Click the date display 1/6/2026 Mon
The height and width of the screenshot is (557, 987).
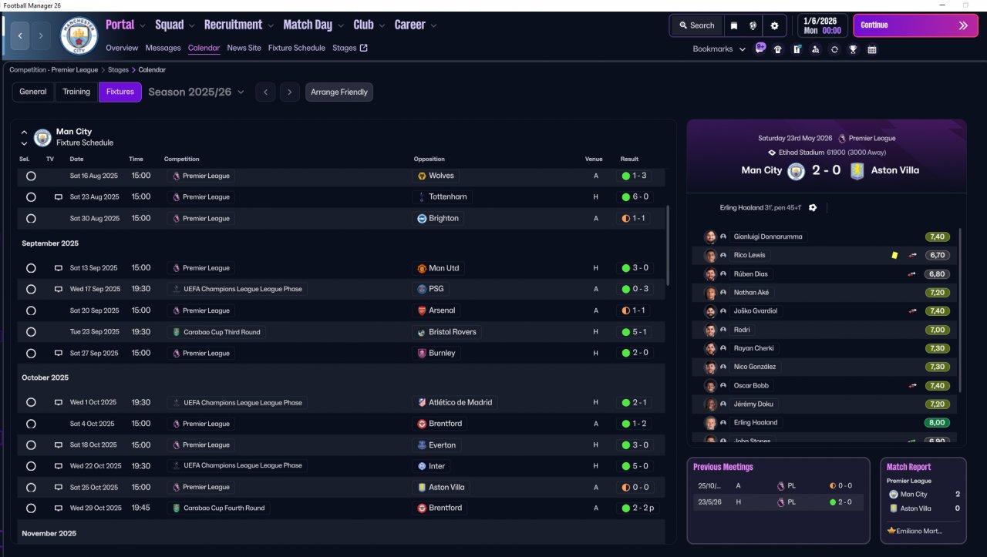point(822,25)
